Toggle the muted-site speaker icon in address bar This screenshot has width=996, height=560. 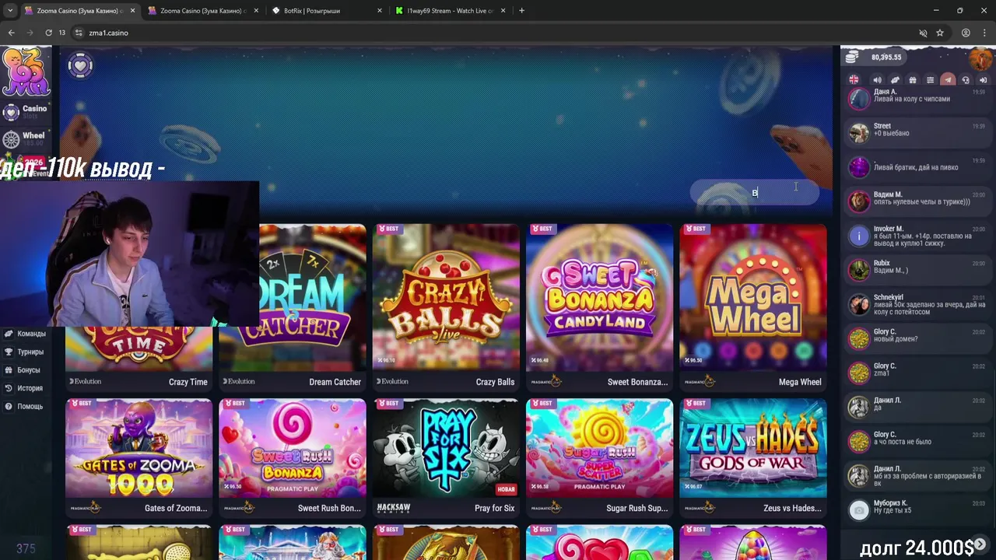pyautogui.click(x=923, y=33)
